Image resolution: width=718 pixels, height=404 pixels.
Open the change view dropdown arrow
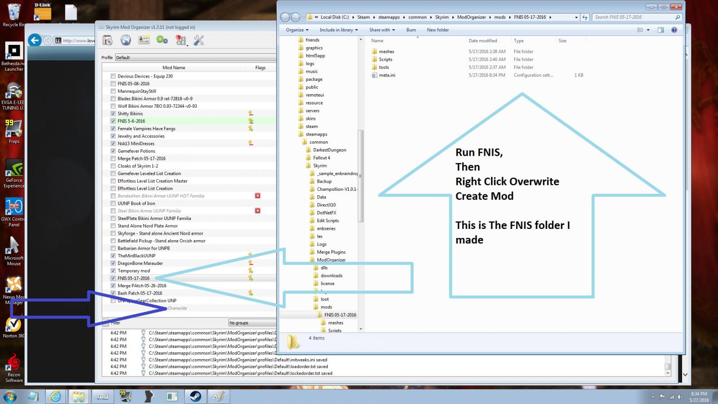(x=648, y=30)
